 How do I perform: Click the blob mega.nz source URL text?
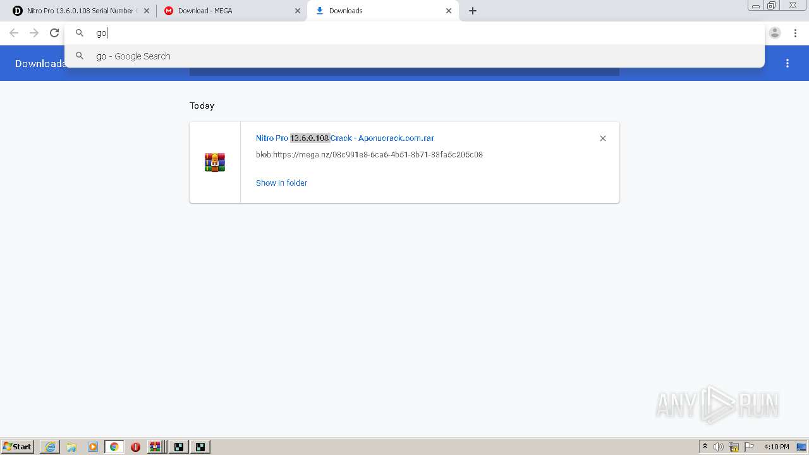369,154
